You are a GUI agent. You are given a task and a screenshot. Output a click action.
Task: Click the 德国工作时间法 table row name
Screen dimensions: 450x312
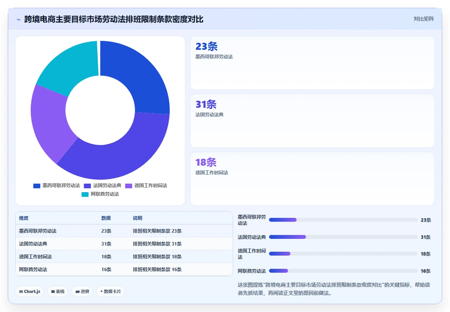35,257
